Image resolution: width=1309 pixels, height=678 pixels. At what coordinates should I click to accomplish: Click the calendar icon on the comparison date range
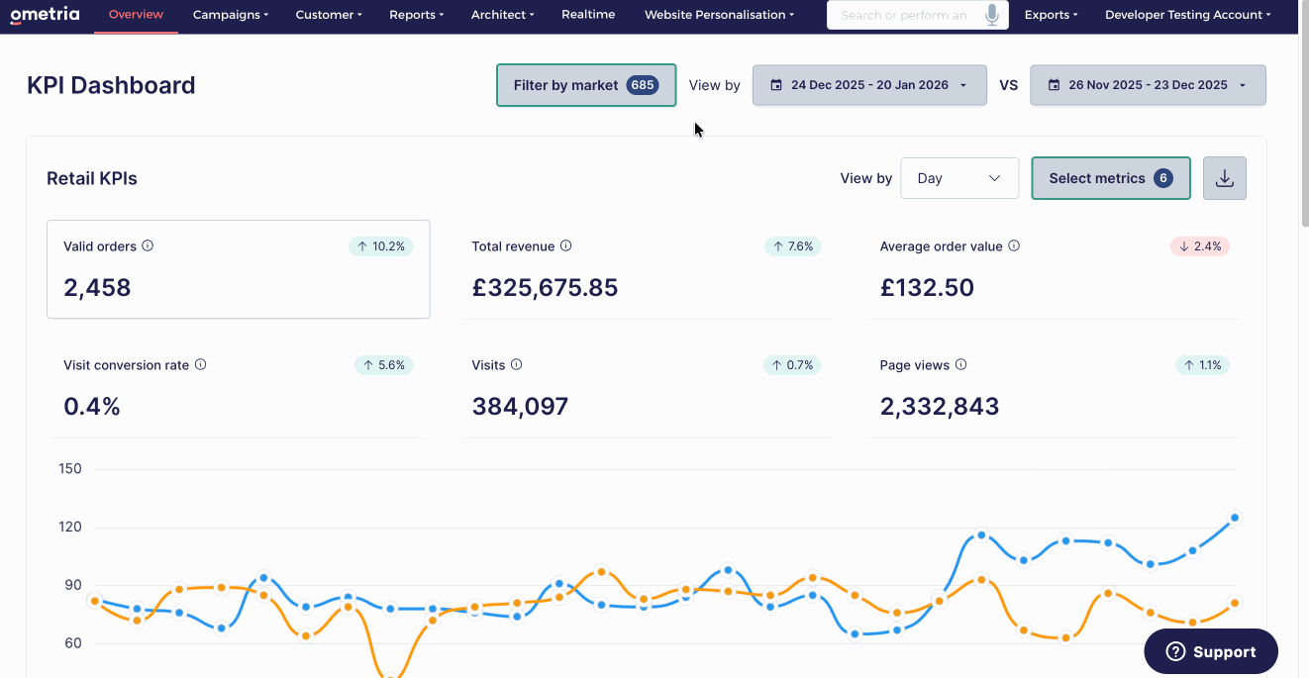[1053, 85]
